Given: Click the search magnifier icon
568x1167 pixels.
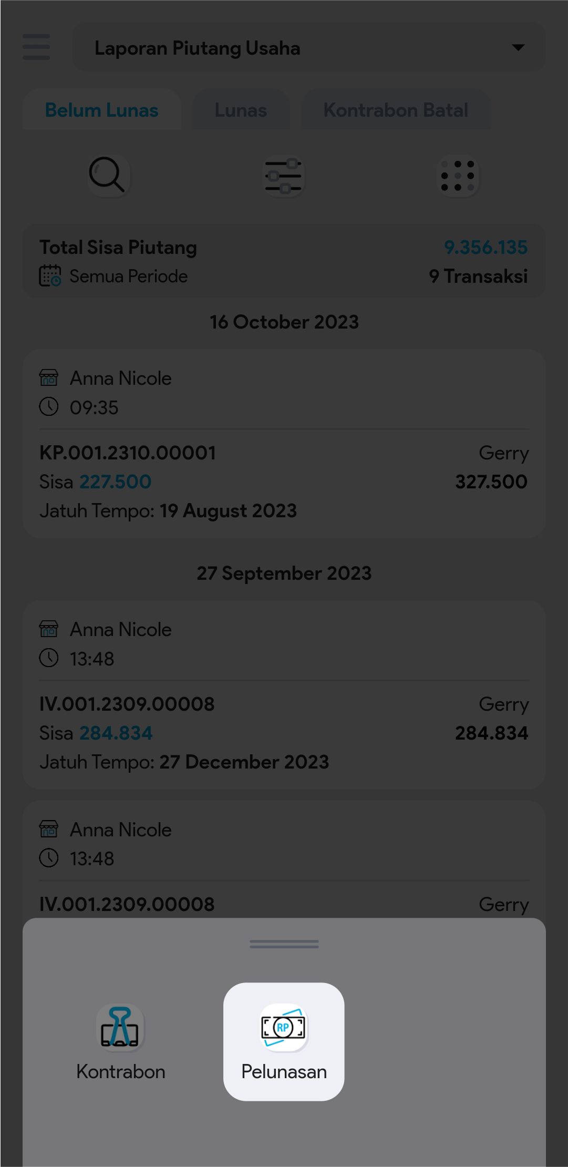Looking at the screenshot, I should pyautogui.click(x=107, y=175).
